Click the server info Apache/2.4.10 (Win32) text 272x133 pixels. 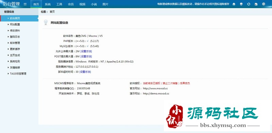(x=120, y=62)
